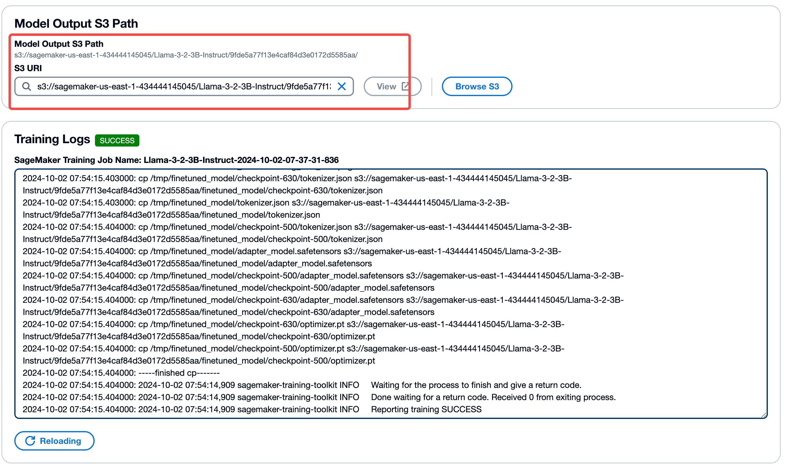Click the Reloading button label
The height and width of the screenshot is (470, 787).
pos(60,441)
